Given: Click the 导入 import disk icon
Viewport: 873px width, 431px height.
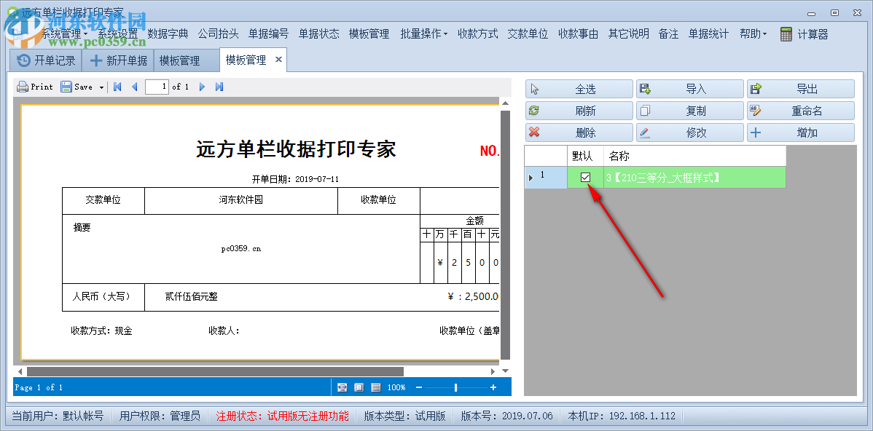Looking at the screenshot, I should (x=644, y=88).
